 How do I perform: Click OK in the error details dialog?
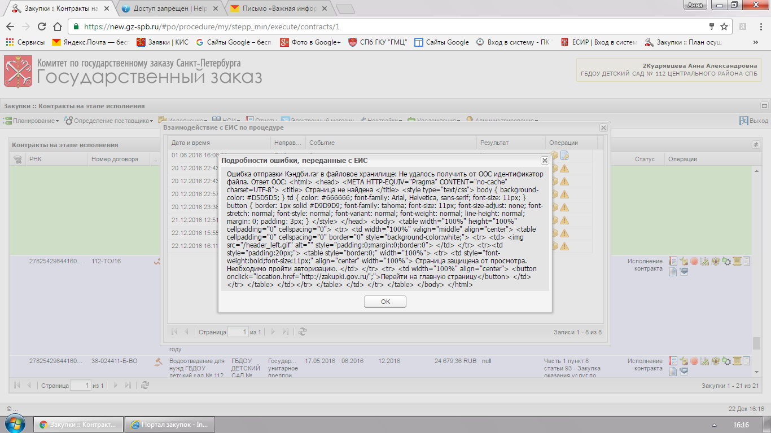[385, 302]
